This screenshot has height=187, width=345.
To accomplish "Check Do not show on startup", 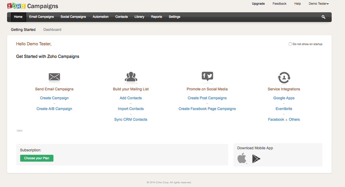I will pyautogui.click(x=290, y=44).
